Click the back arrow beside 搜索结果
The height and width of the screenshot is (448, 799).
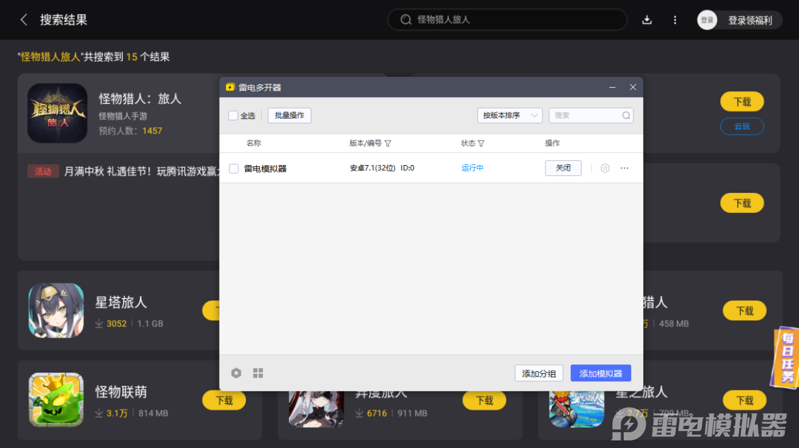pyautogui.click(x=24, y=20)
